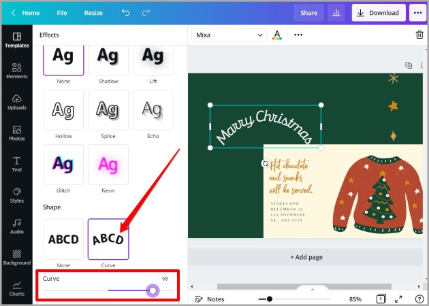The height and width of the screenshot is (306, 429).
Task: Open text color picker icon
Action: pyautogui.click(x=277, y=35)
